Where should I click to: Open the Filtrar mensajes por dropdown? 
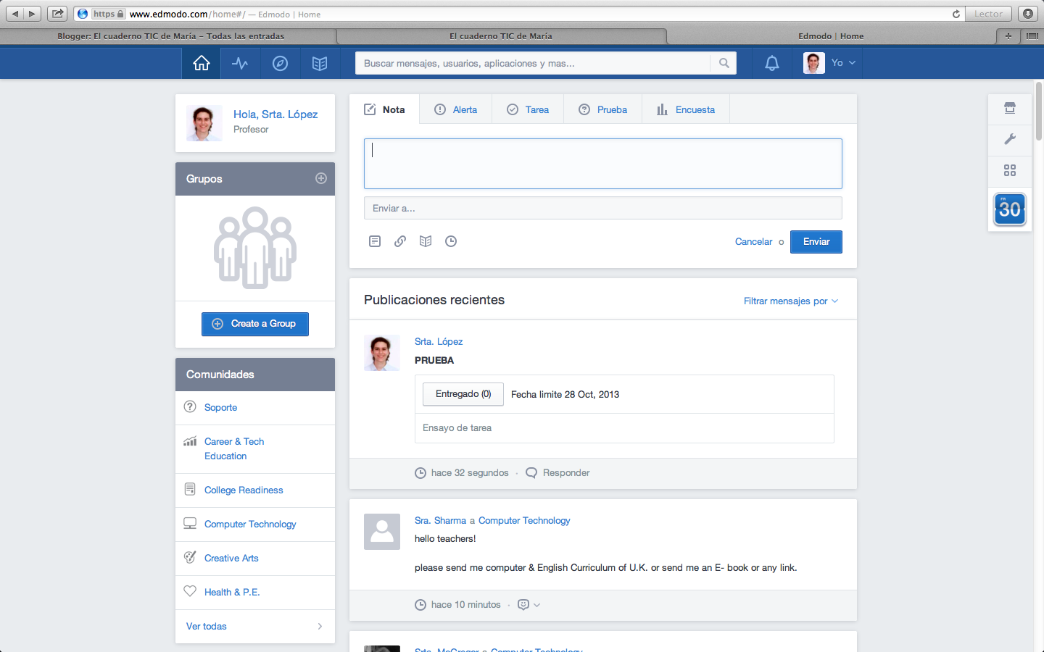791,301
